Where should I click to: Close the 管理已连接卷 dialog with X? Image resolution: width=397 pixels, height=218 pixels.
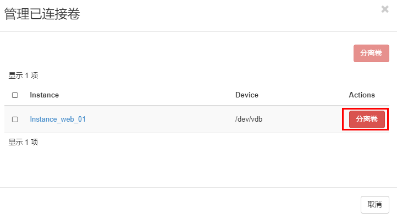385,9
